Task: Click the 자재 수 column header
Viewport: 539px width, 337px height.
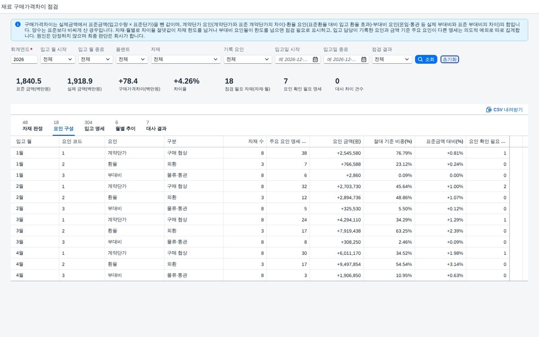Action: coord(245,141)
